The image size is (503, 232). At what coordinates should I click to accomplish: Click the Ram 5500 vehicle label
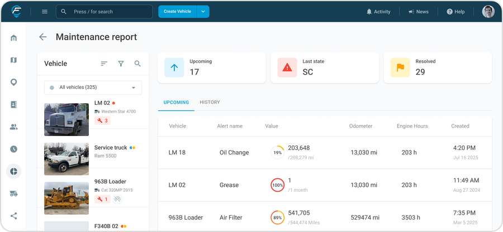tap(105, 156)
